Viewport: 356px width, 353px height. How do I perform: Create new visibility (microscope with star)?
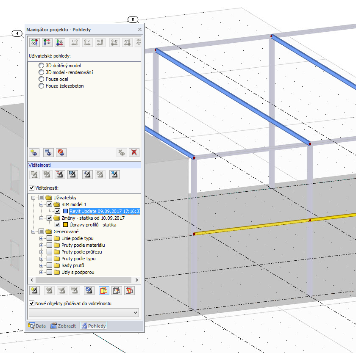34,290
